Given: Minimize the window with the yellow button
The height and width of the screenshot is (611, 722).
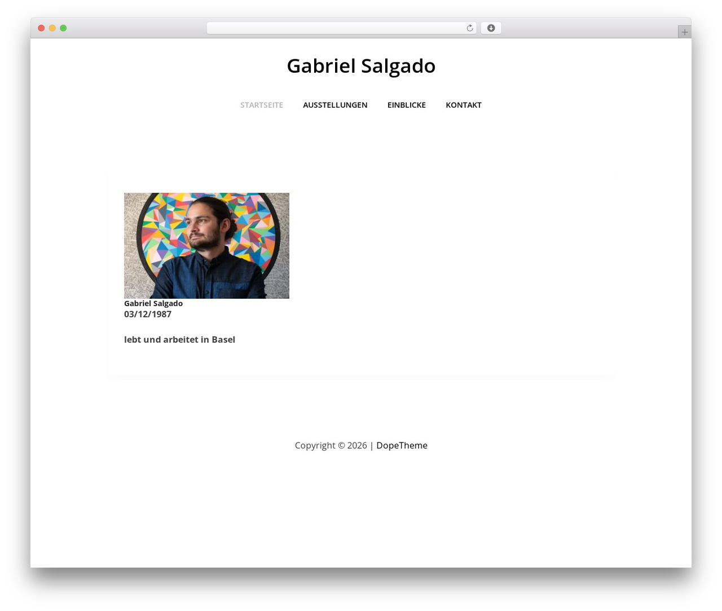Looking at the screenshot, I should pos(52,28).
